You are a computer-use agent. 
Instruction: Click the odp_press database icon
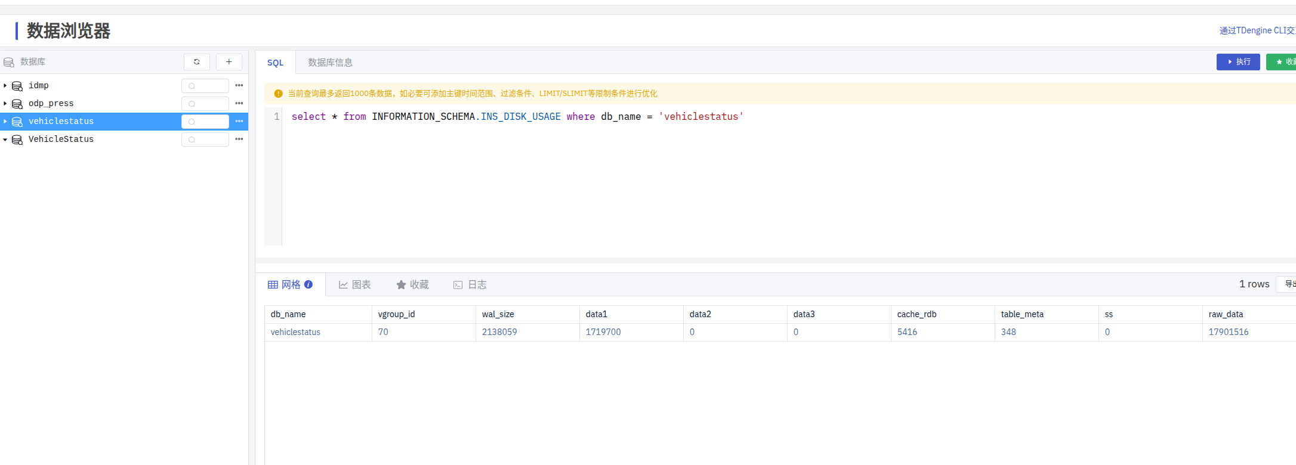click(x=17, y=104)
